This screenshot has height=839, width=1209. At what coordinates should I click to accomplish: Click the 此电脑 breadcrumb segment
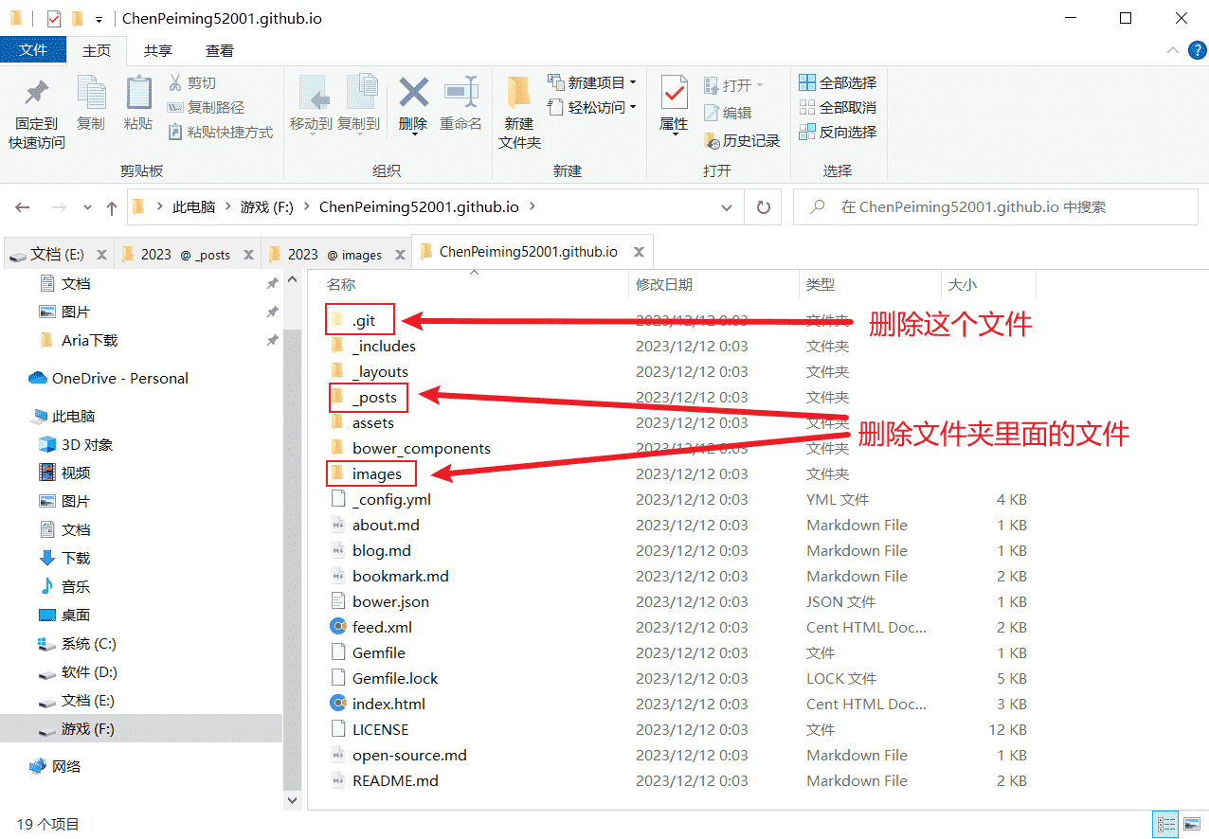[x=193, y=206]
